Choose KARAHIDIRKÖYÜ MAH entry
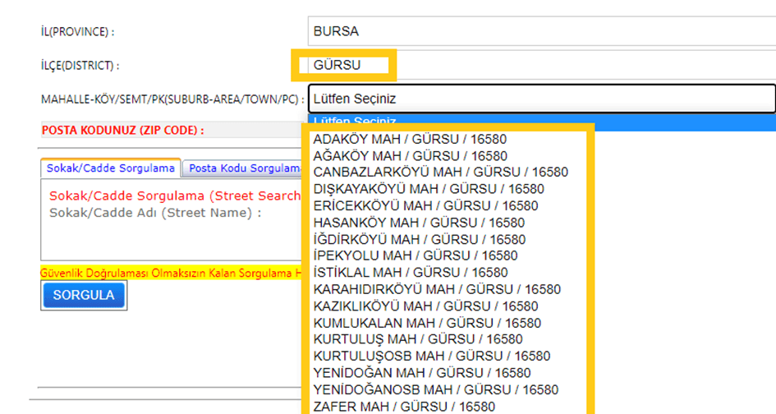The width and height of the screenshot is (776, 414). pyautogui.click(x=437, y=289)
